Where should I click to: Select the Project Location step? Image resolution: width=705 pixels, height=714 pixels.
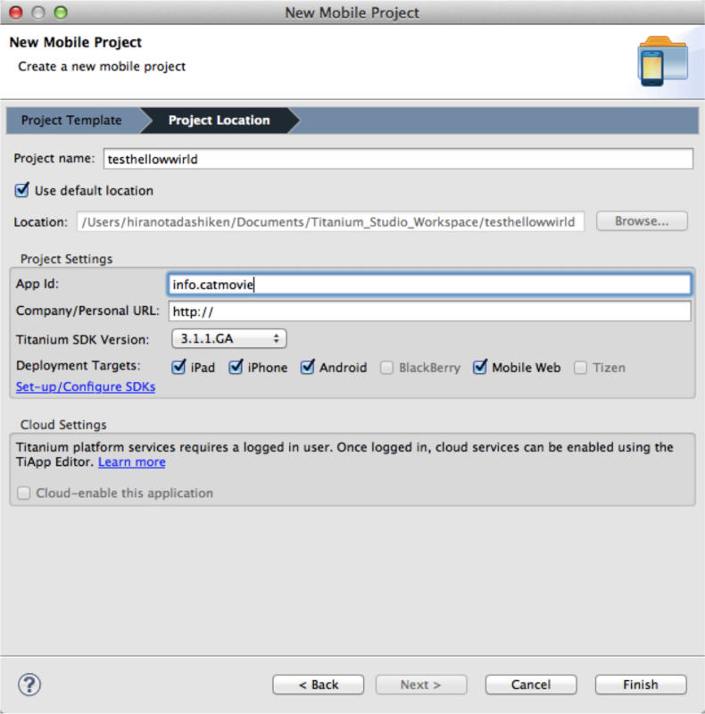[219, 120]
